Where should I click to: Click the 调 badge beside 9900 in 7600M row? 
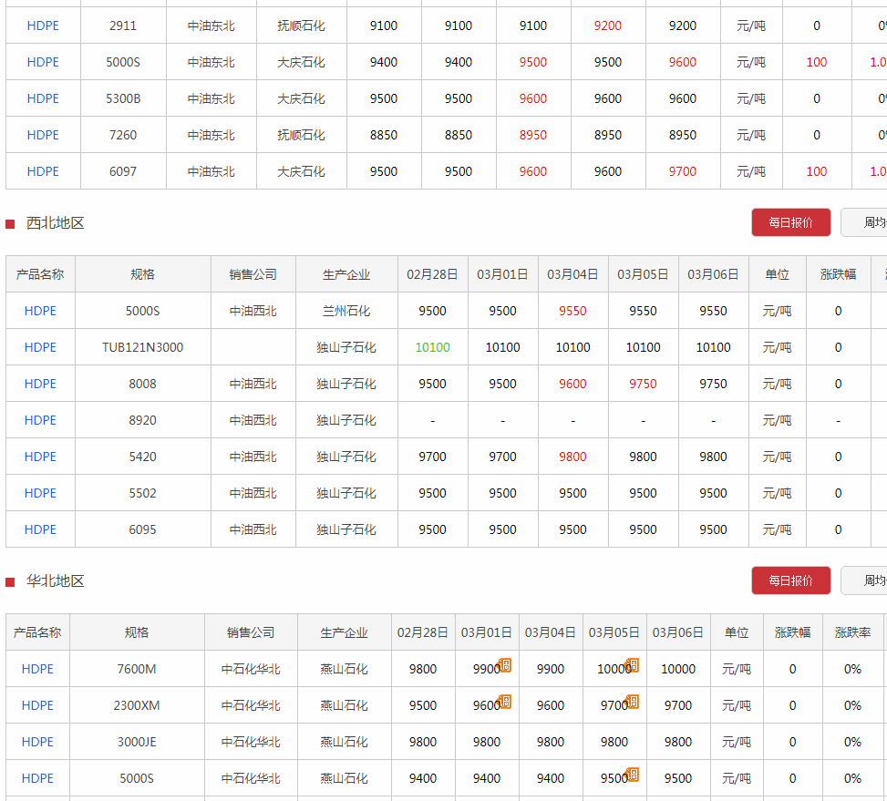click(505, 665)
